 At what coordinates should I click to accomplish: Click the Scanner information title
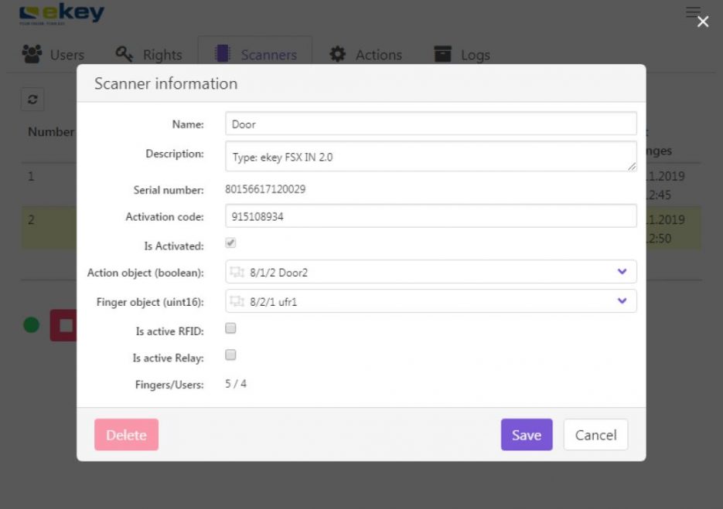click(166, 84)
